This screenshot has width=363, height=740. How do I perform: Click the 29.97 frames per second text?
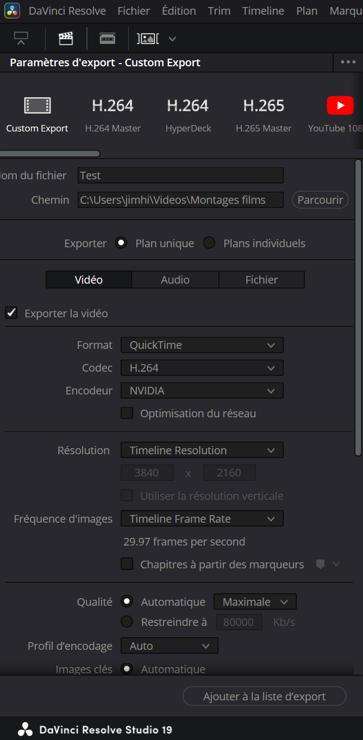184,542
